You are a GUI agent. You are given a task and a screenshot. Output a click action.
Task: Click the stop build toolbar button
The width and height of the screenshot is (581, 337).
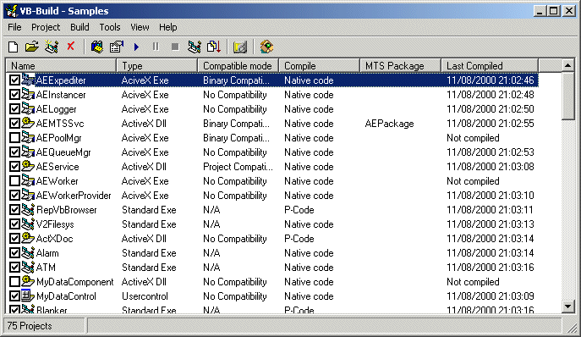point(175,47)
